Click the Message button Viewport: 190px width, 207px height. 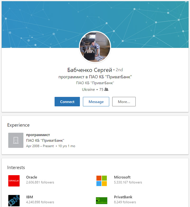tap(96, 102)
